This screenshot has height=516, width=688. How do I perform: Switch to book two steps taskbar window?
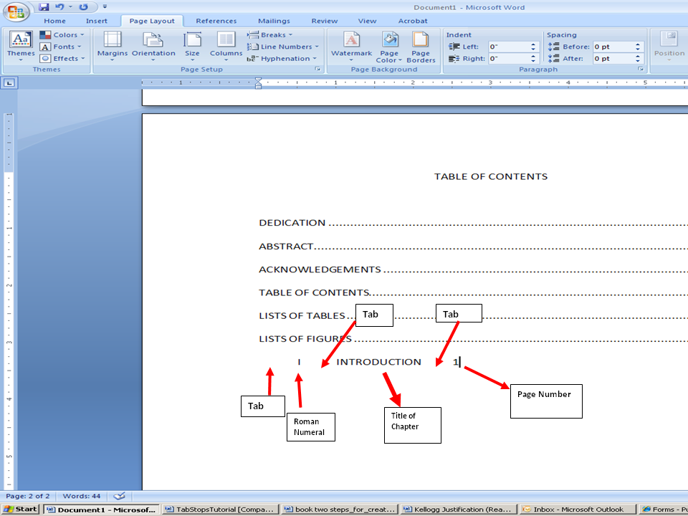coord(339,510)
